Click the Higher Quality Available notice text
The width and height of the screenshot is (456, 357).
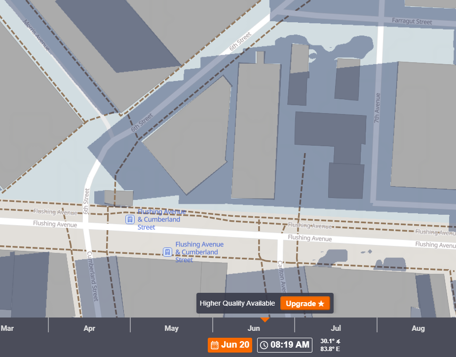point(237,304)
